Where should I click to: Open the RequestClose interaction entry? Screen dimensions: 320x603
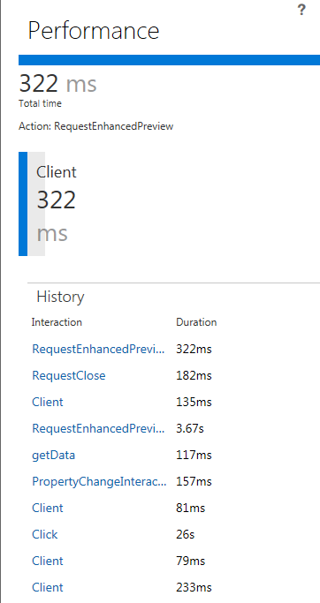[69, 375]
